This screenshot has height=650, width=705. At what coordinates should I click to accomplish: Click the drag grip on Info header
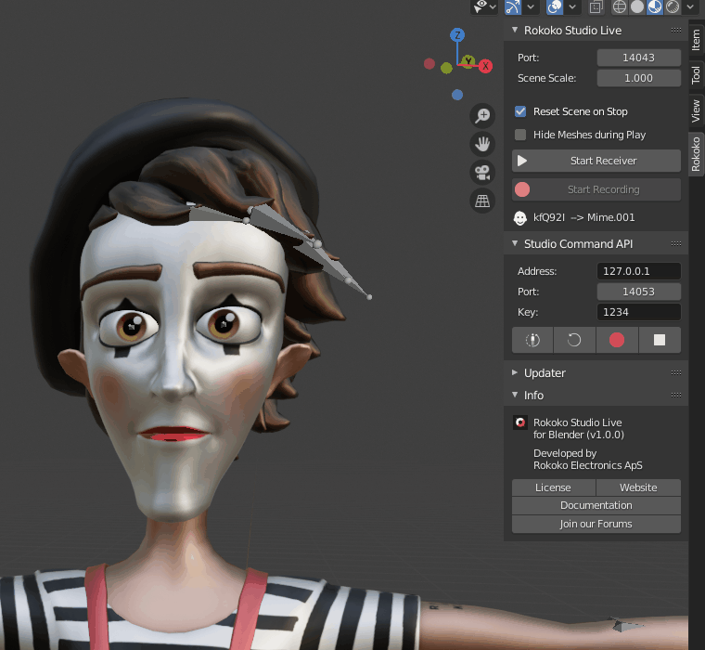[675, 395]
